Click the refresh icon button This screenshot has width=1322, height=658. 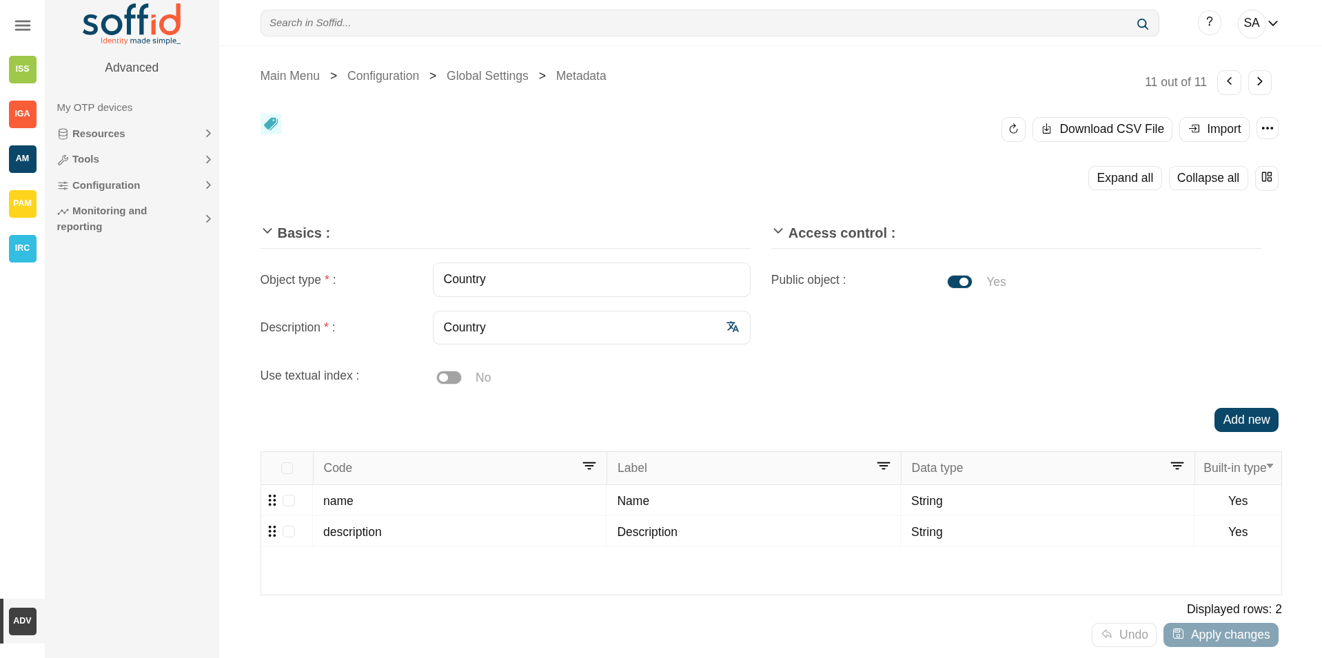[x=1013, y=130]
